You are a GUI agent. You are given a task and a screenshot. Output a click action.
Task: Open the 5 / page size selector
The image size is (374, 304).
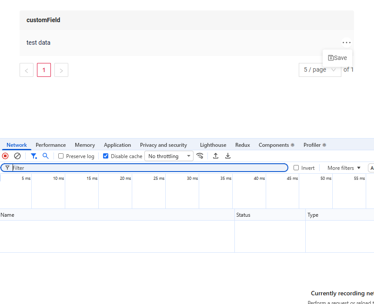click(320, 70)
